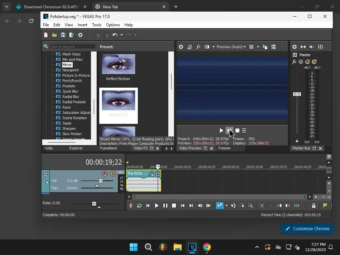This screenshot has width=340, height=255.
Task: Copy preview snapshot to clipboard
Action: [265, 47]
